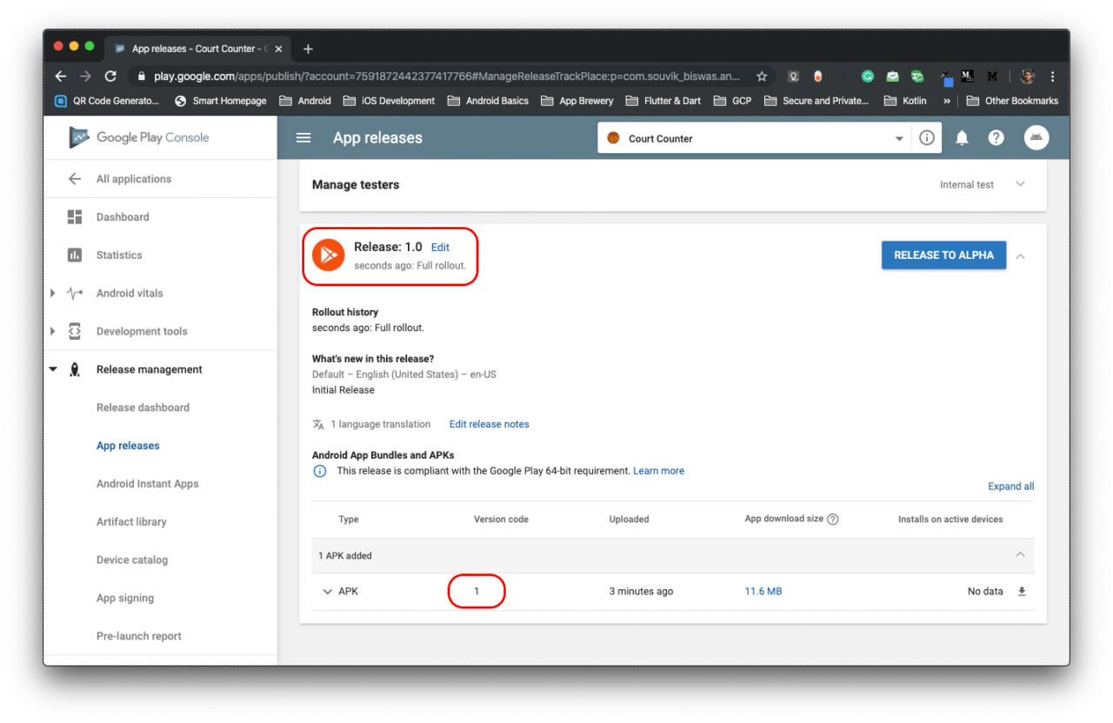Open a new browser tab

pos(308,49)
